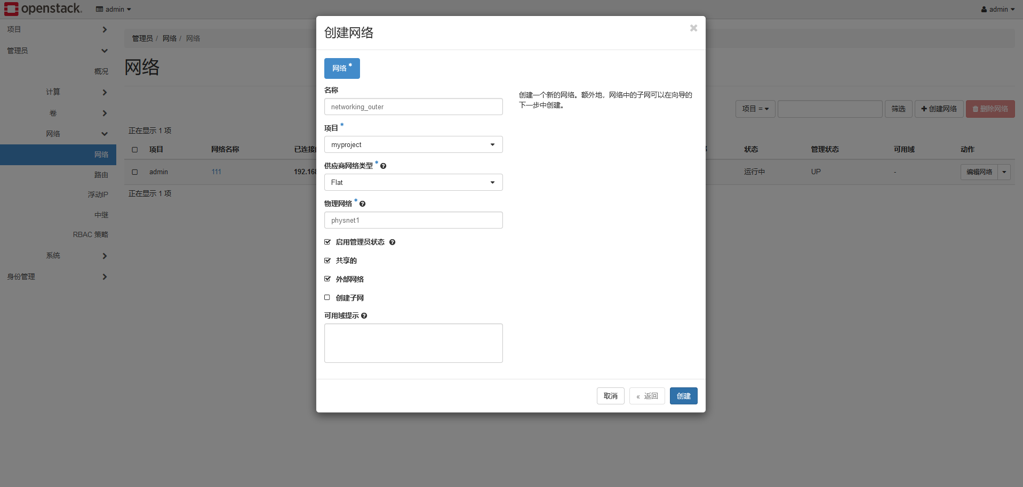Open the provider network type Flat dropdown
The image size is (1023, 487).
(x=413, y=183)
